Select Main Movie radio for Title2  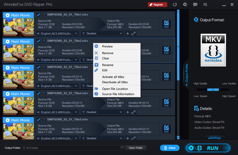[7, 41]
